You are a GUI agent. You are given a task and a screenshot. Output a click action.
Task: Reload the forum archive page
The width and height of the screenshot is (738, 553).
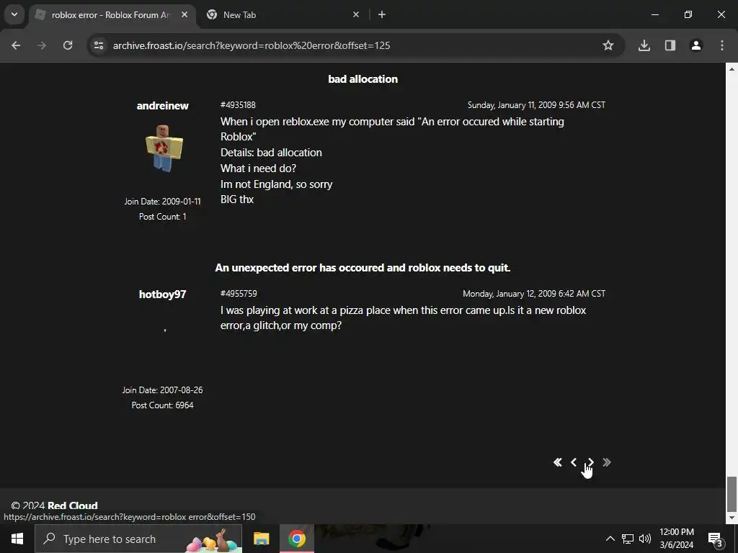coord(68,45)
